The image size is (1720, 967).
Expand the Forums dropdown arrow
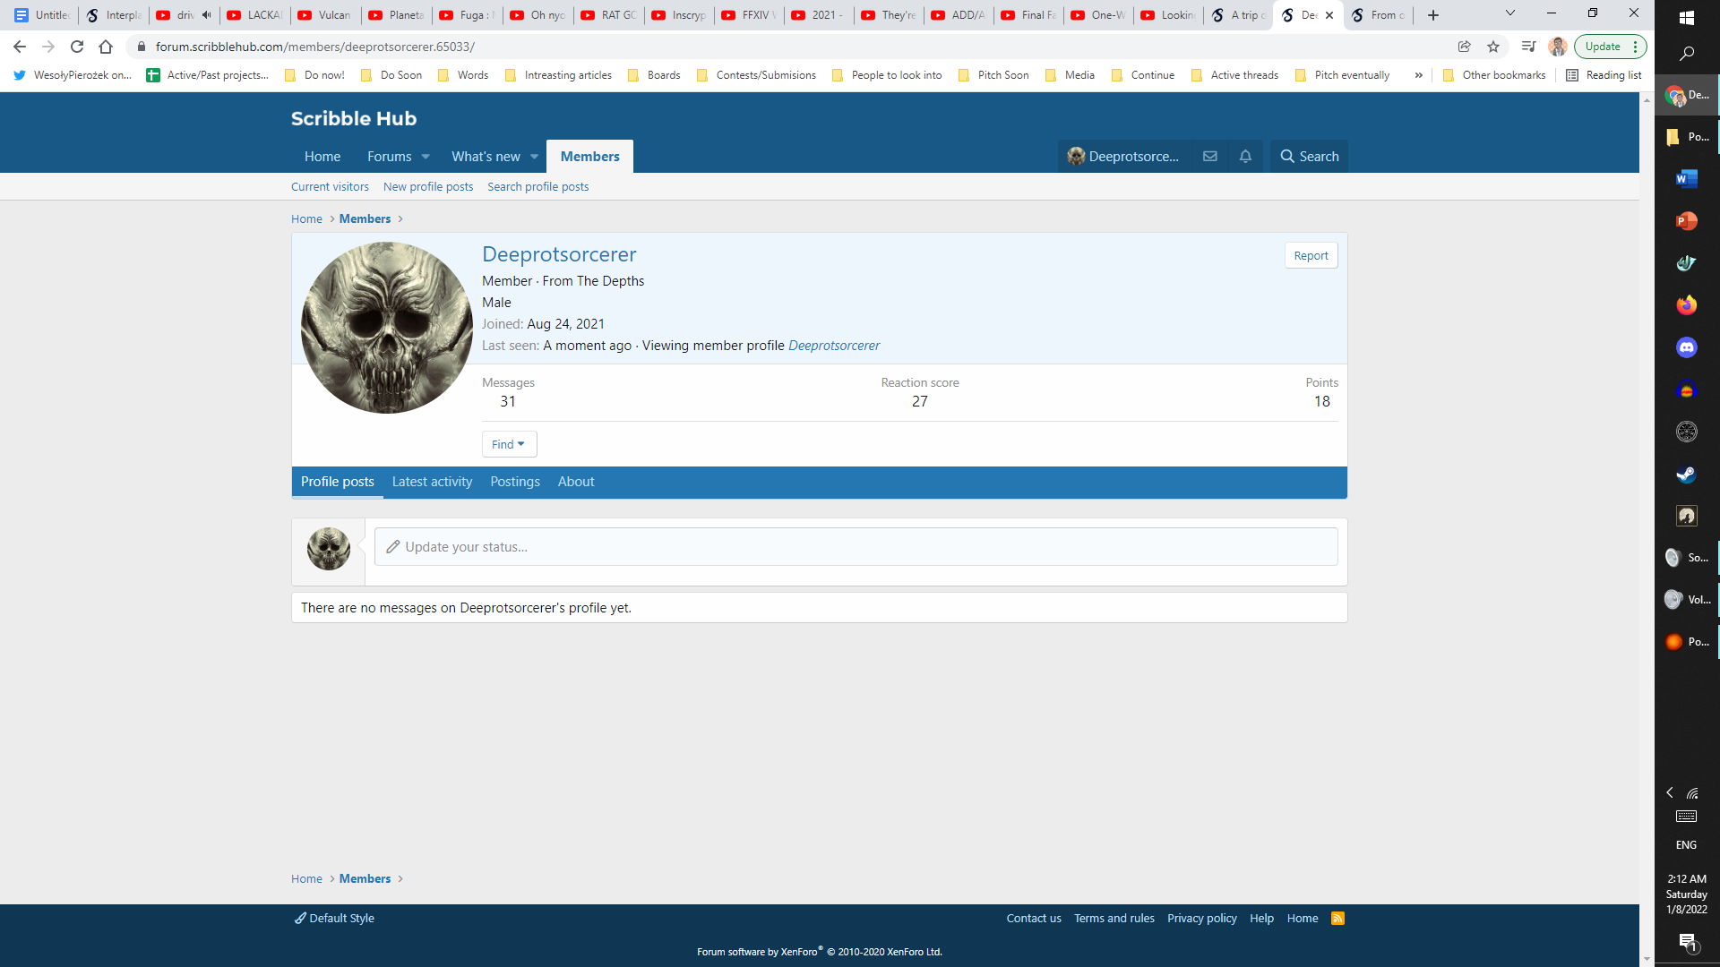[x=426, y=157]
